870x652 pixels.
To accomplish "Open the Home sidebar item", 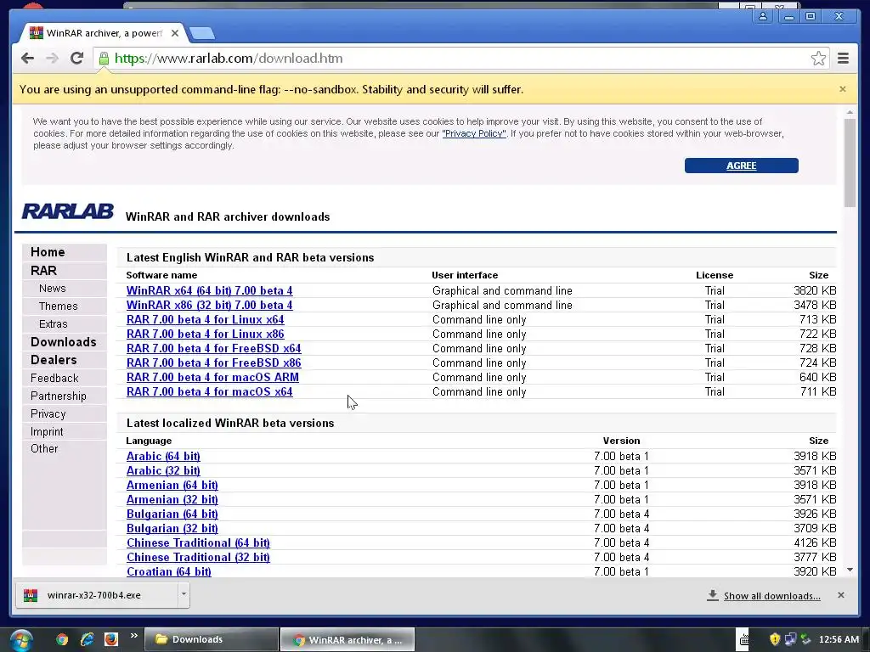I will pyautogui.click(x=48, y=252).
